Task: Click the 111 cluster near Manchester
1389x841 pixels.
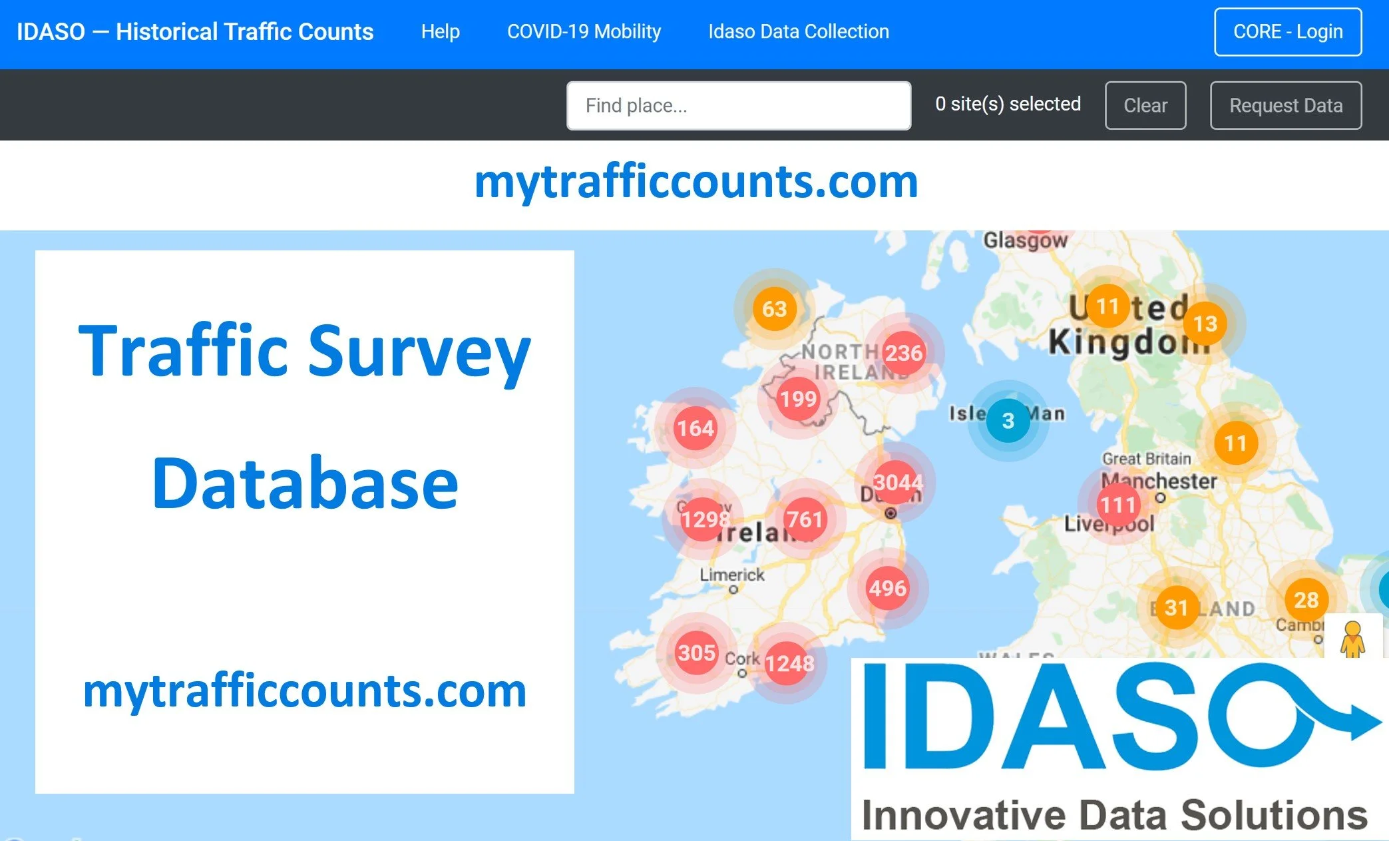Action: [x=1117, y=505]
